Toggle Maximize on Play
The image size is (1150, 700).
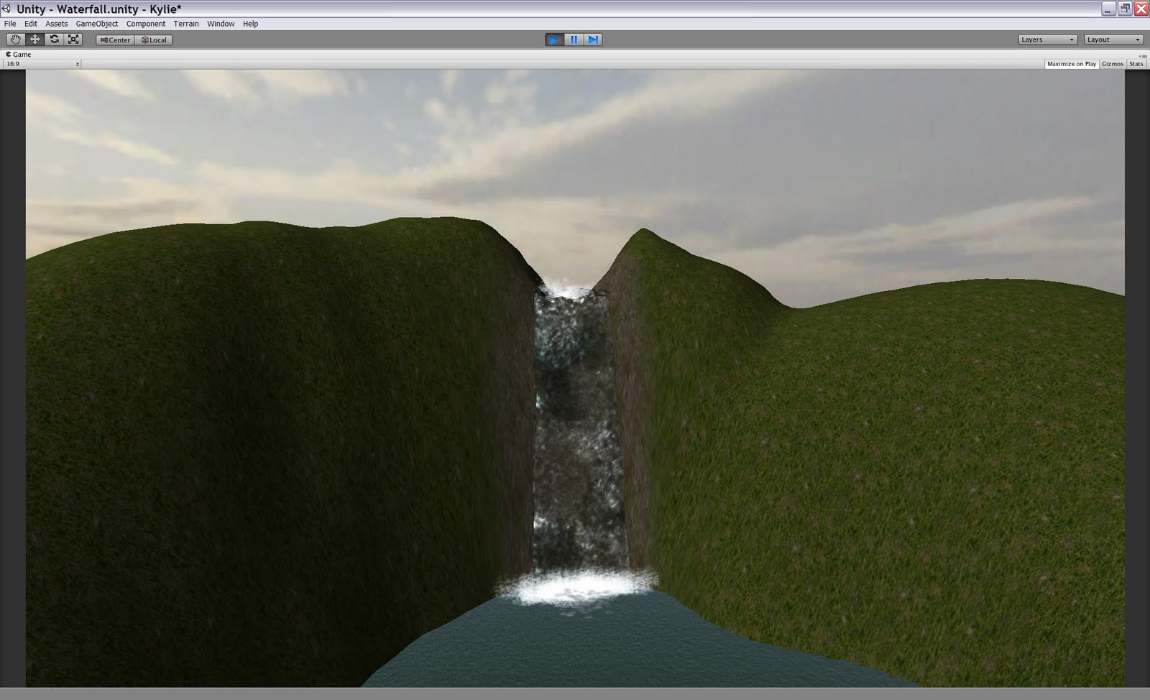pyautogui.click(x=1071, y=63)
